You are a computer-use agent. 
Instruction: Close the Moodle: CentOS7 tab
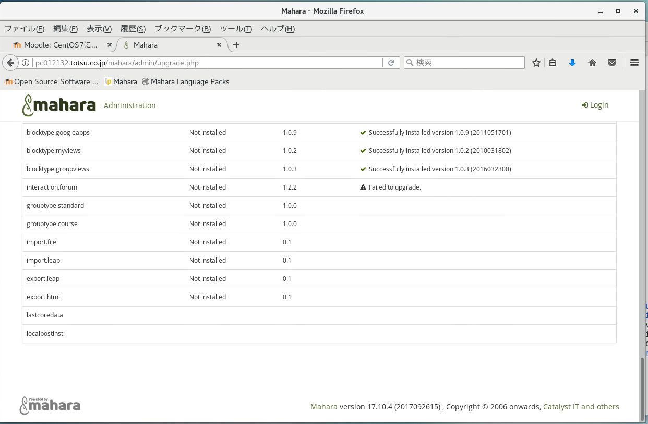(110, 45)
